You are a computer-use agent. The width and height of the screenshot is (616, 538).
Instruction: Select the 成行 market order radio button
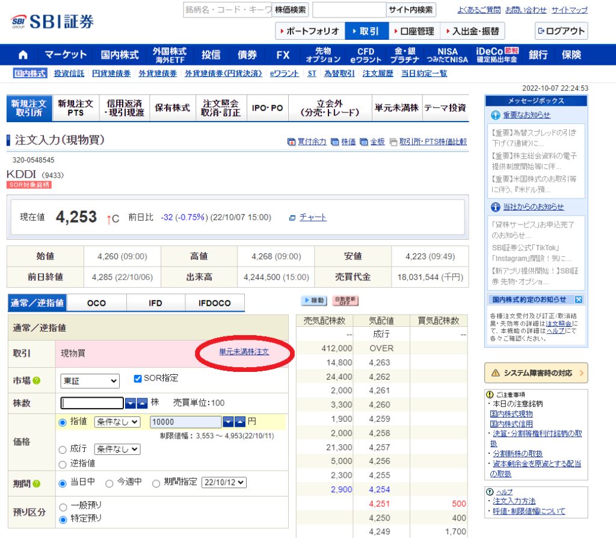pyautogui.click(x=63, y=448)
